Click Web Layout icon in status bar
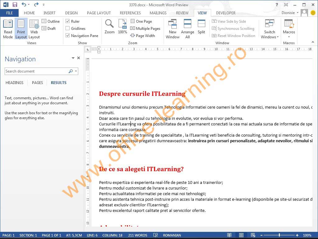The image size is (318, 239). [253, 235]
